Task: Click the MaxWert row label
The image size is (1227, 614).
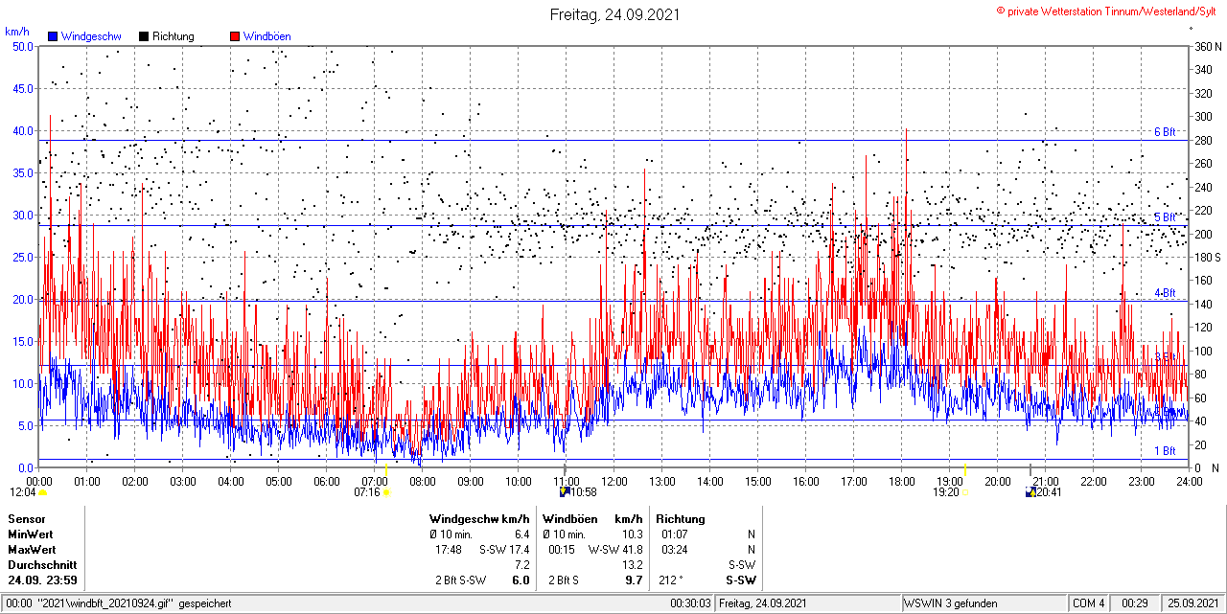Action: 32,550
